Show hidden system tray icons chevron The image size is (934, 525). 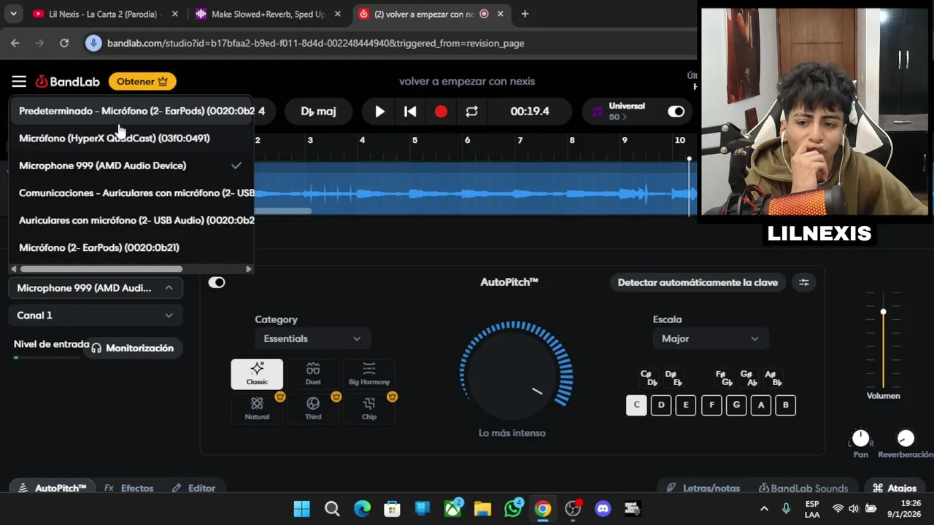pos(764,508)
